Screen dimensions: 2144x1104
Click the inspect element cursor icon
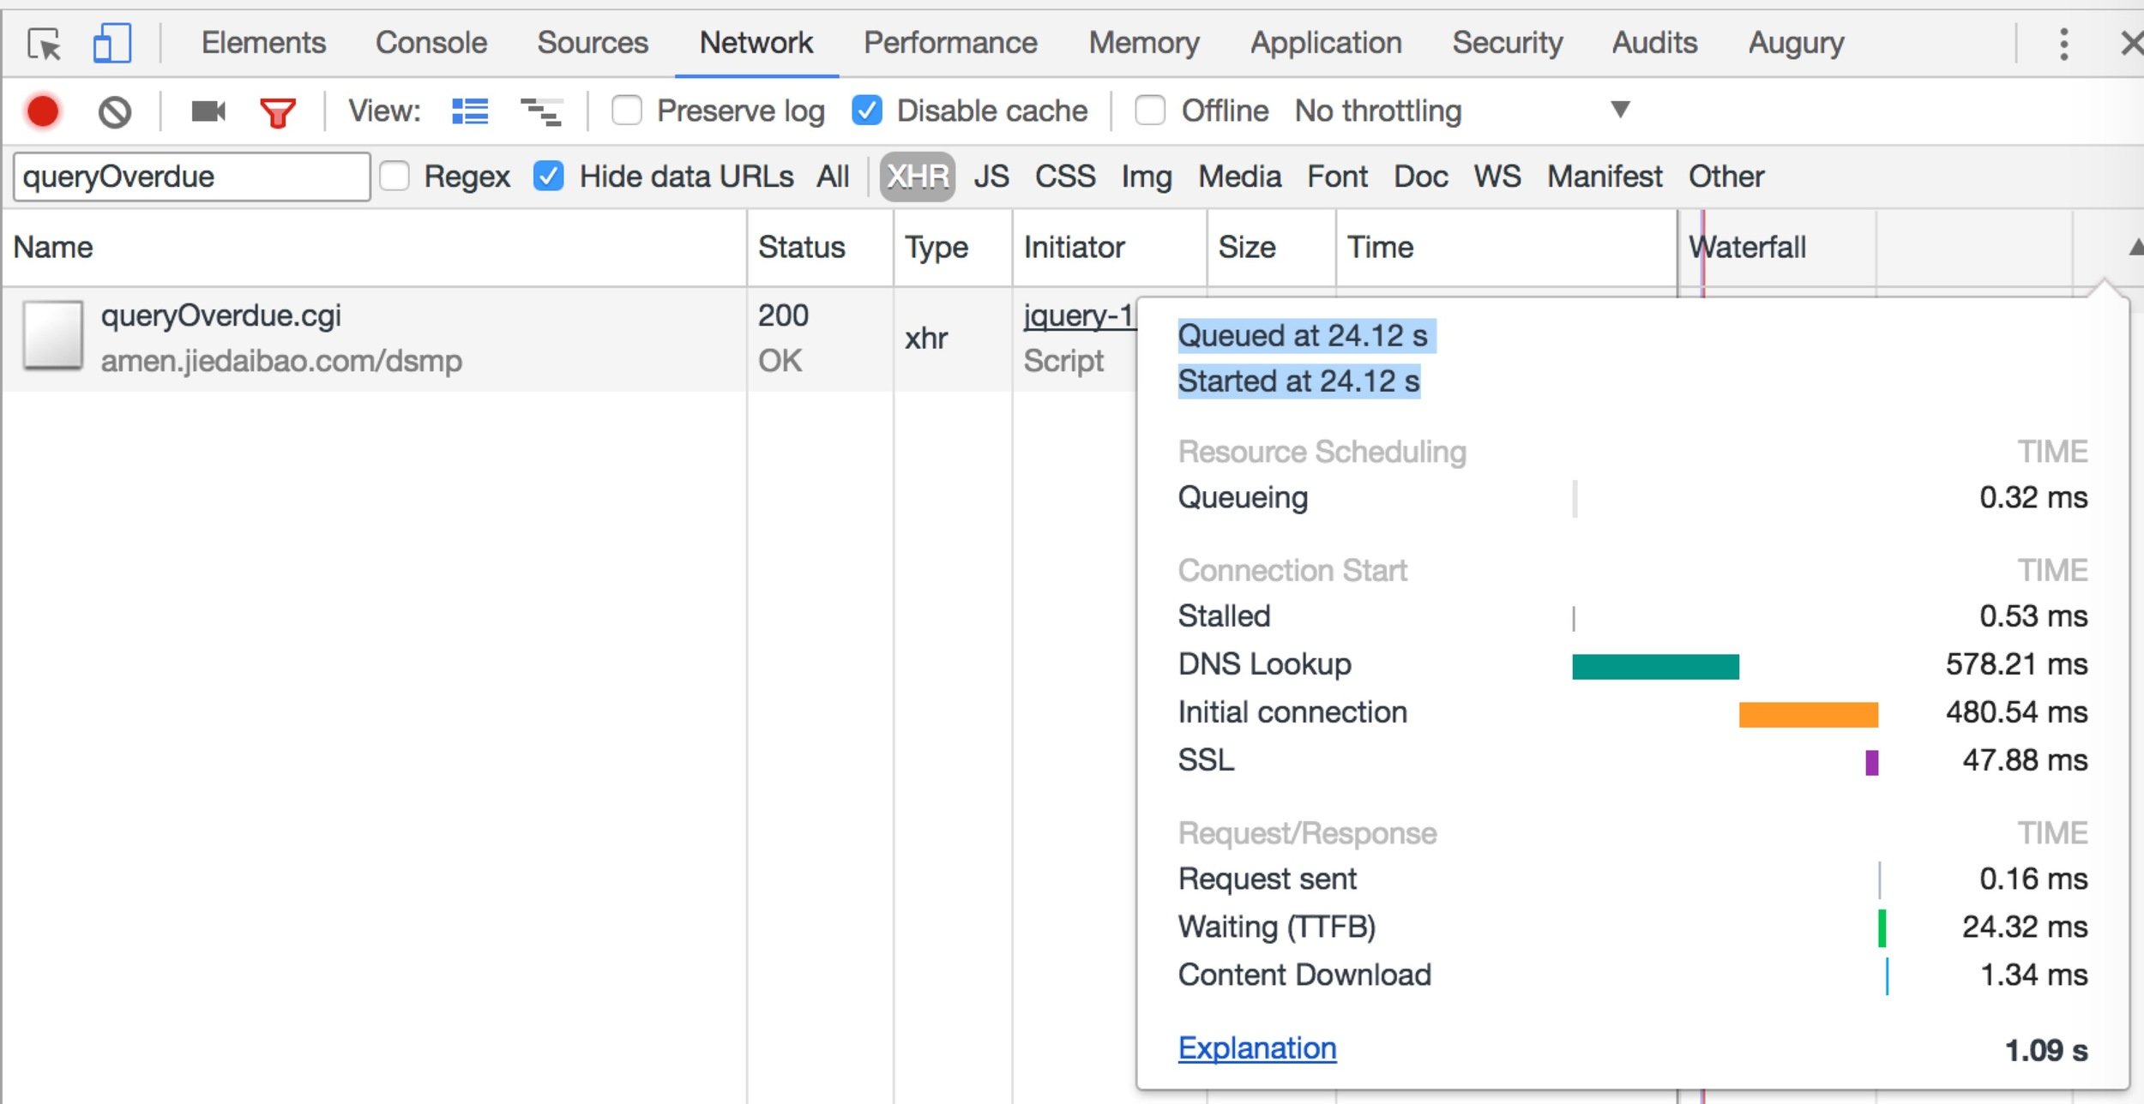[x=44, y=43]
